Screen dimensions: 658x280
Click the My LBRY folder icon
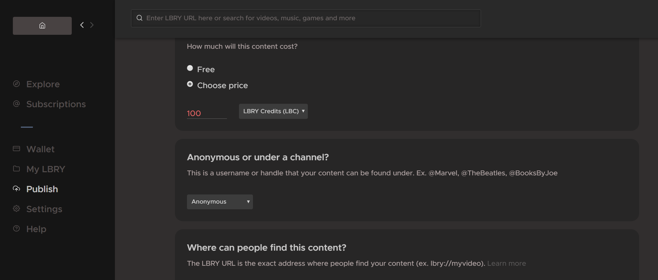(x=17, y=169)
